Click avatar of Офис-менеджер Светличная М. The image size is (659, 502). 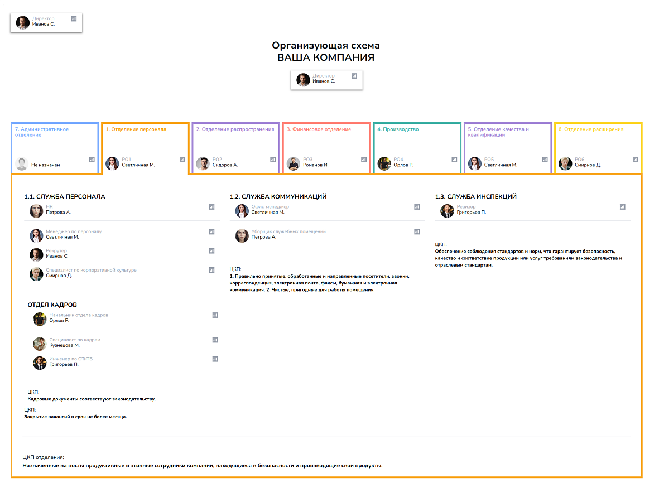coord(242,211)
